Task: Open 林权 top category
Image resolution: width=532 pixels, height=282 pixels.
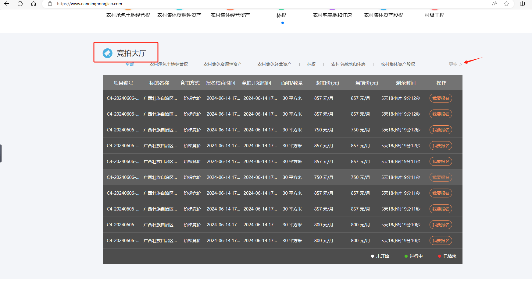Action: click(x=281, y=15)
